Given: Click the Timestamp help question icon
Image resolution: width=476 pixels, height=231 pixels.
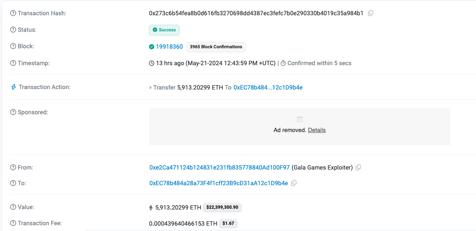Looking at the screenshot, I should tap(13, 63).
